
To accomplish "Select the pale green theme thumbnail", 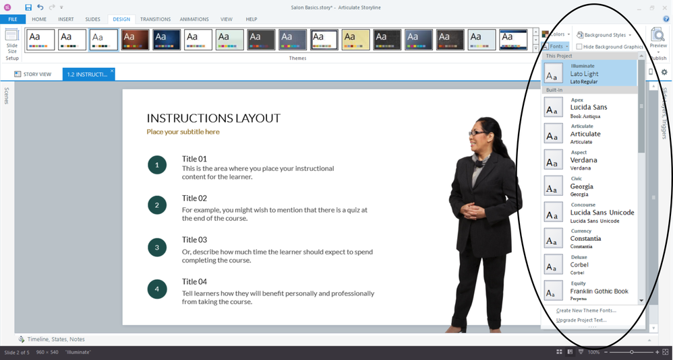I will click(x=230, y=40).
